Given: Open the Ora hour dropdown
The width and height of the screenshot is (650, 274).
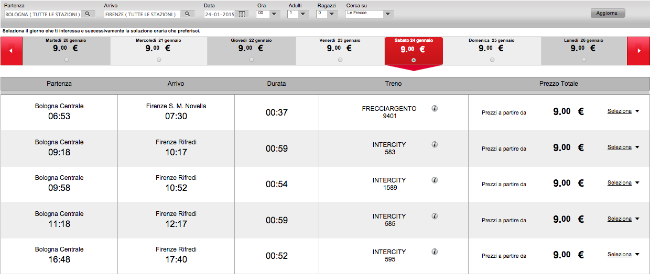Looking at the screenshot, I should (274, 14).
